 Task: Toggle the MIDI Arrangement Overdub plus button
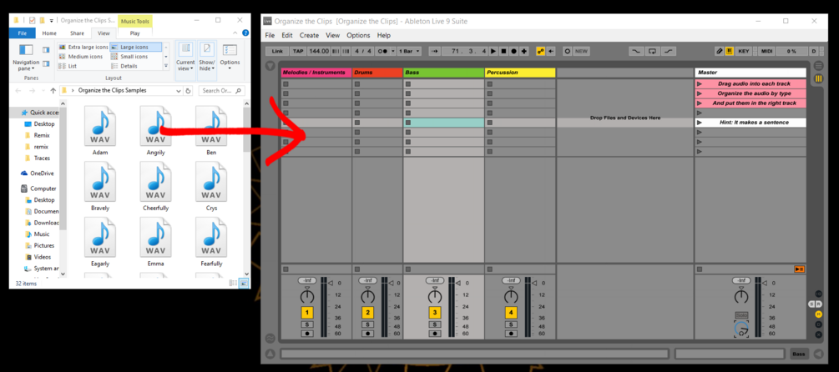pos(524,52)
